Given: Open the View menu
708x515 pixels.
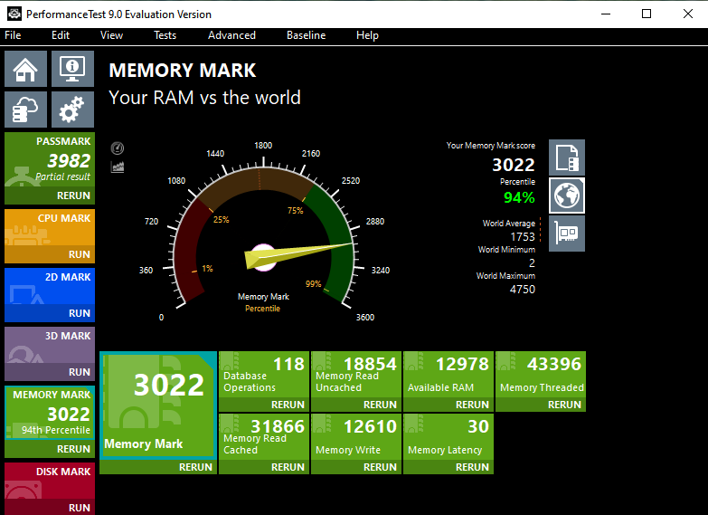Looking at the screenshot, I should (111, 35).
